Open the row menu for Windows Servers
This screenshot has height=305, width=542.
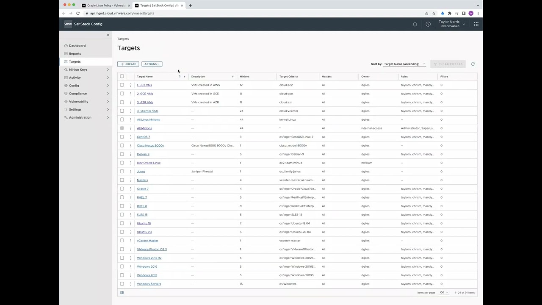tap(130, 284)
